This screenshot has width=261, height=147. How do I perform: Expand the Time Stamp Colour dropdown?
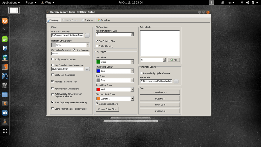coord(132,71)
